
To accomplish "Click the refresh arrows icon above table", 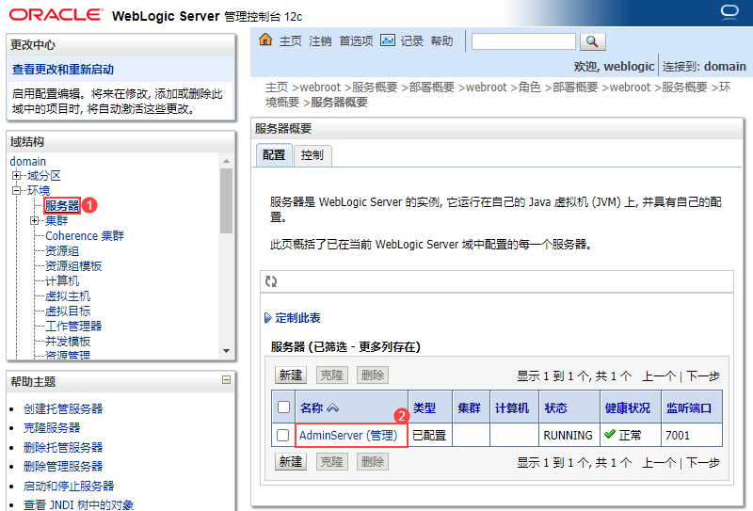I will (x=271, y=281).
